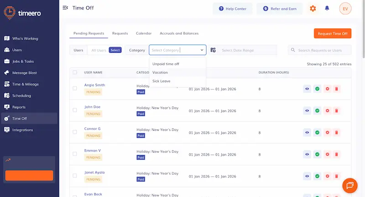Open EV user avatar menu

[x=345, y=9]
